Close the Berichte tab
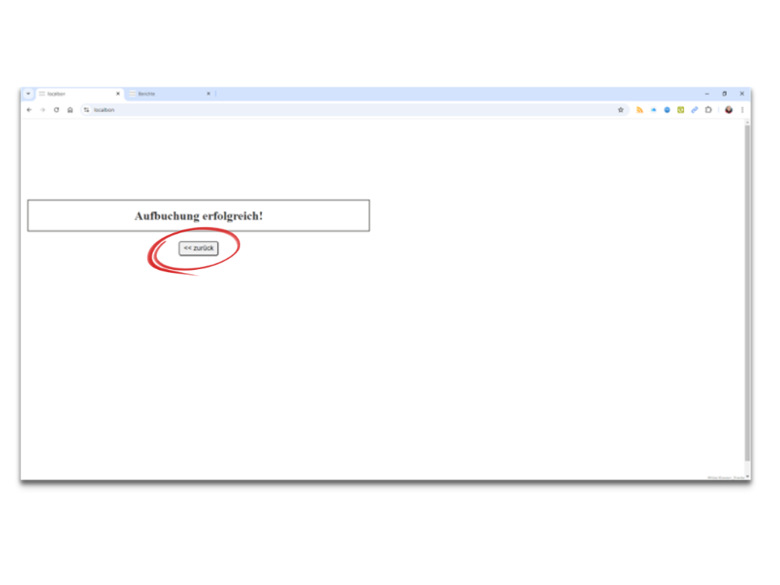Image resolution: width=780 pixels, height=585 pixels. tap(208, 94)
